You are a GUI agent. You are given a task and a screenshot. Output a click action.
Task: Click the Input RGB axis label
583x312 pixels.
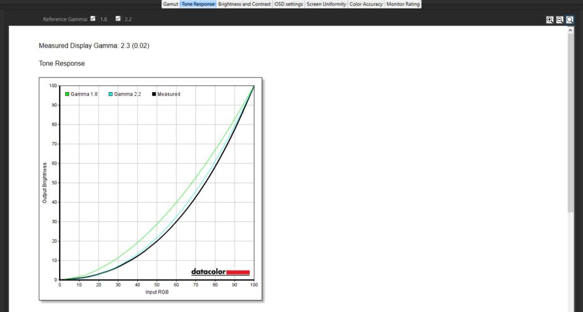coord(157,292)
